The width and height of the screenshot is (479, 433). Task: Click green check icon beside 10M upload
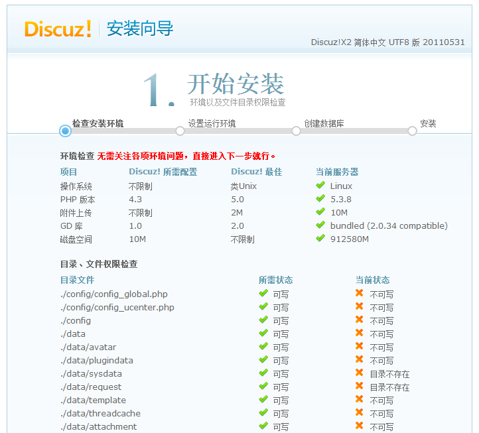tap(320, 212)
